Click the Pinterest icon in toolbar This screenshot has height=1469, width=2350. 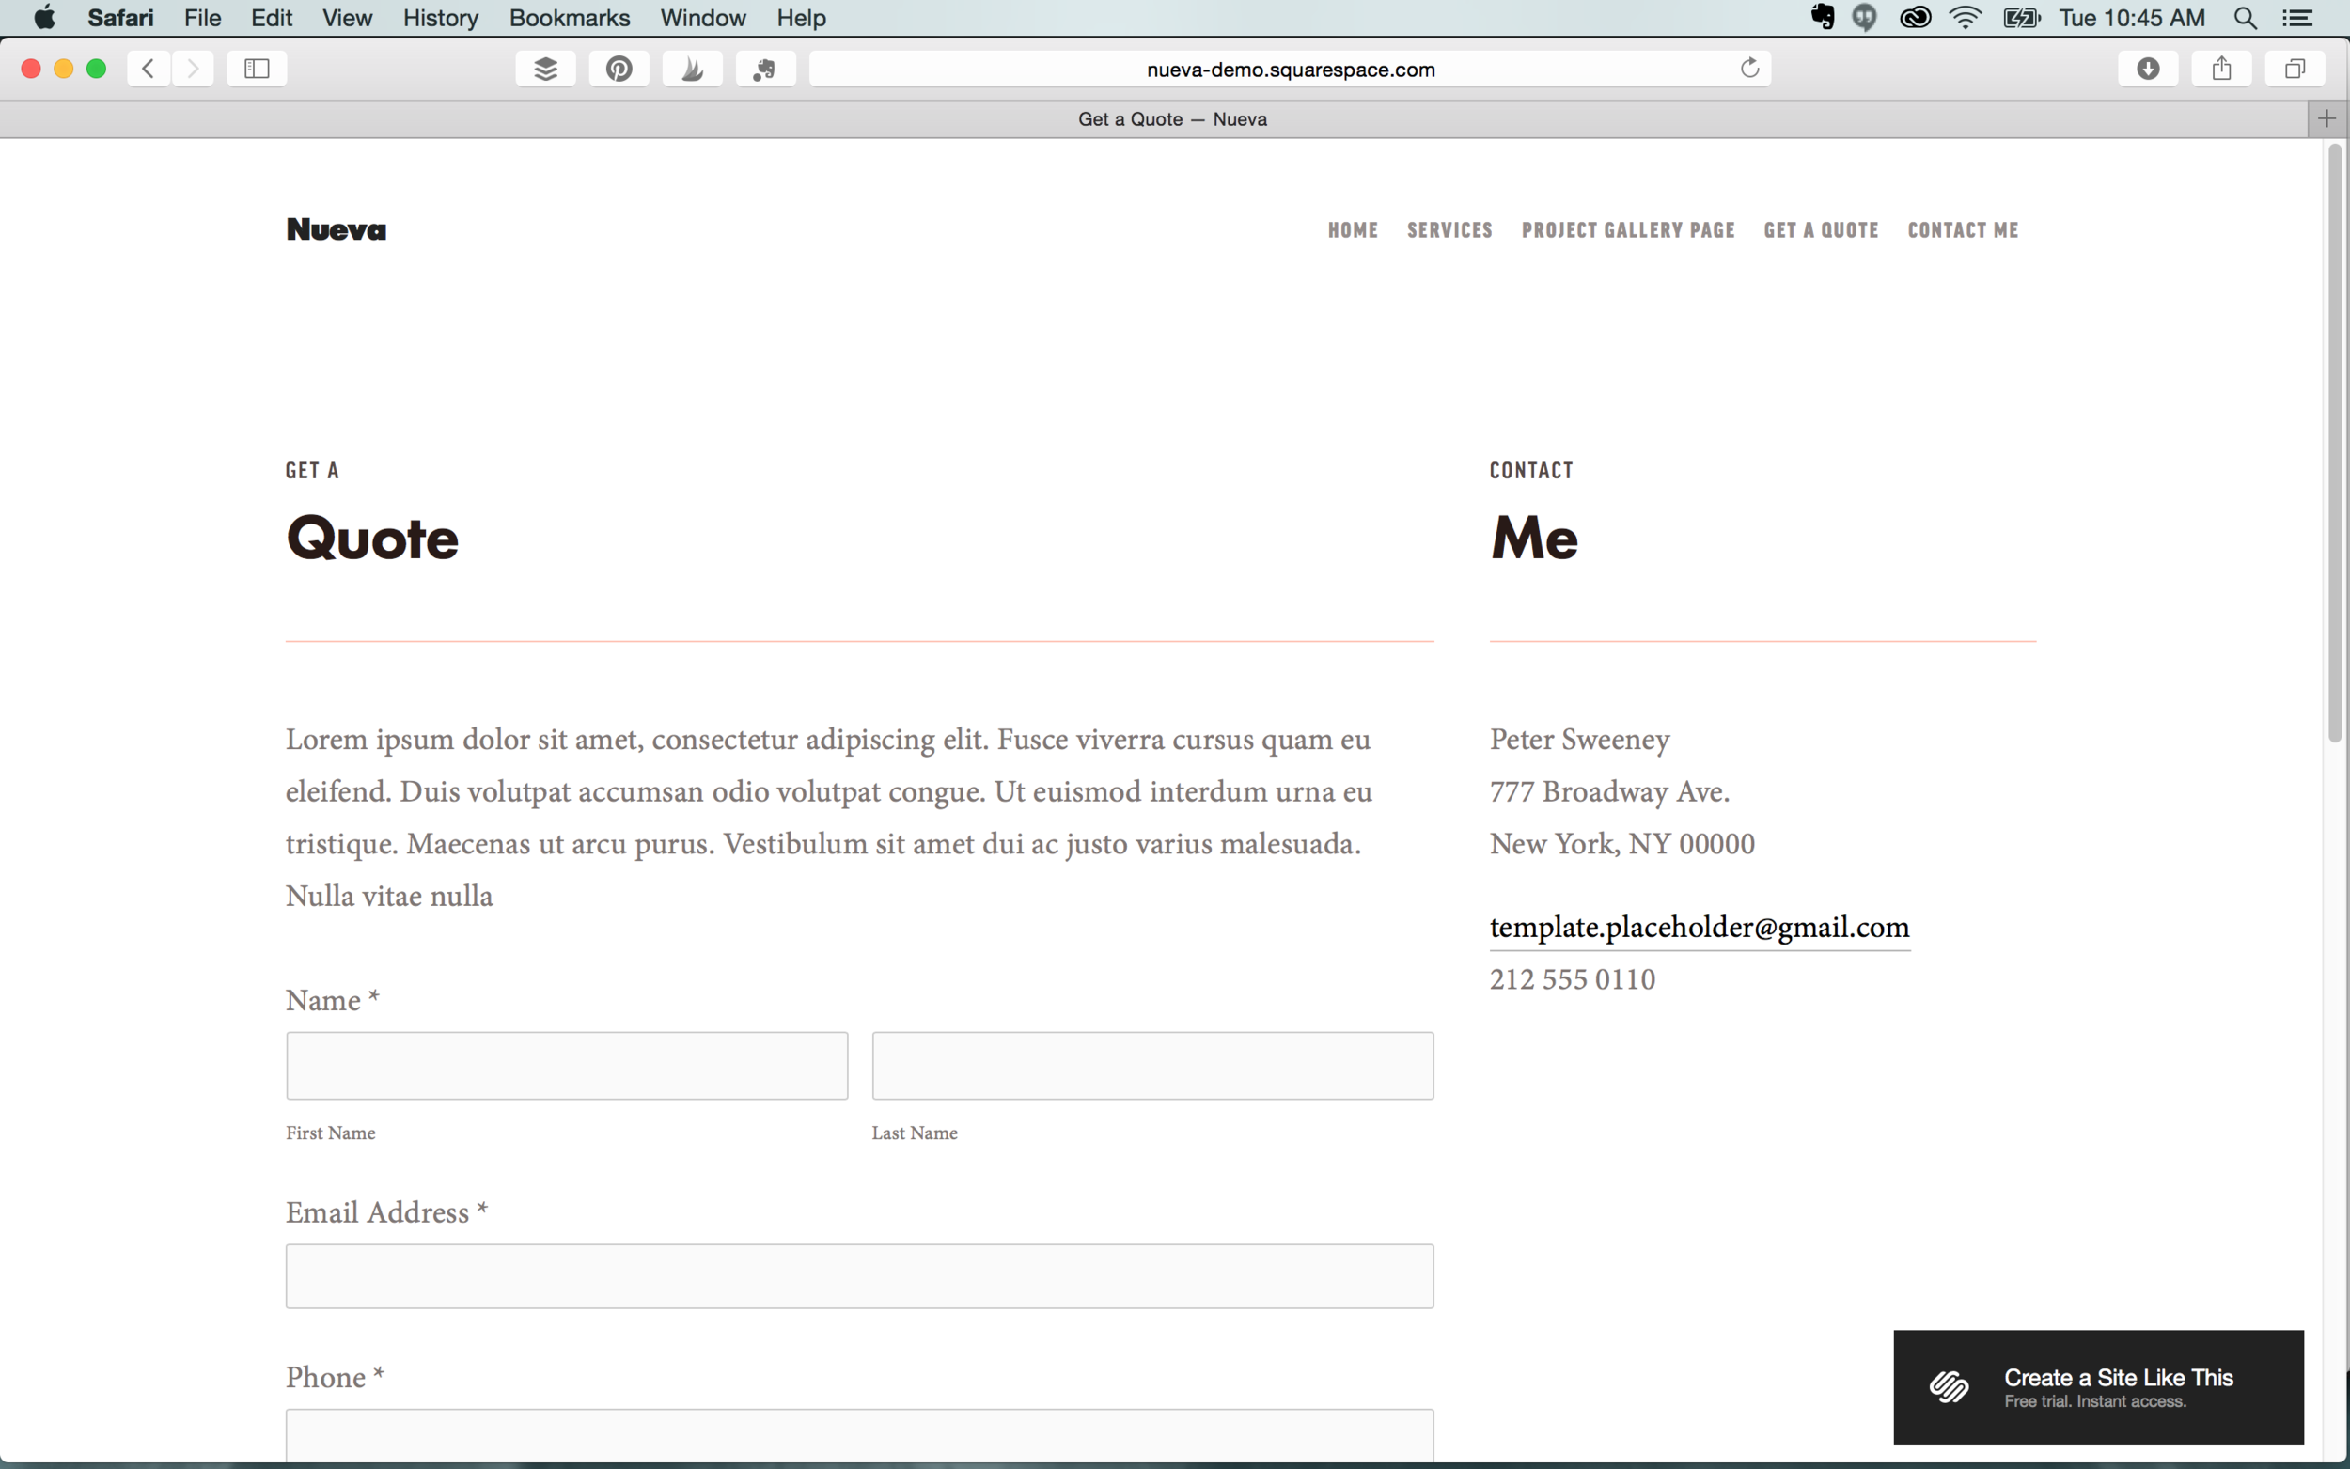618,68
